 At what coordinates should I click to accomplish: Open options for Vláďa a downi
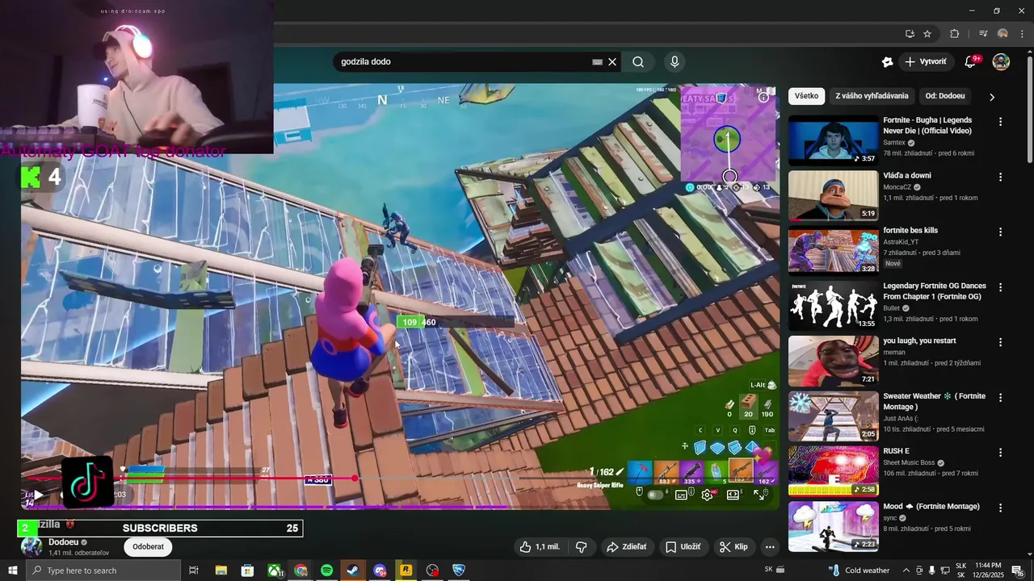[1000, 177]
